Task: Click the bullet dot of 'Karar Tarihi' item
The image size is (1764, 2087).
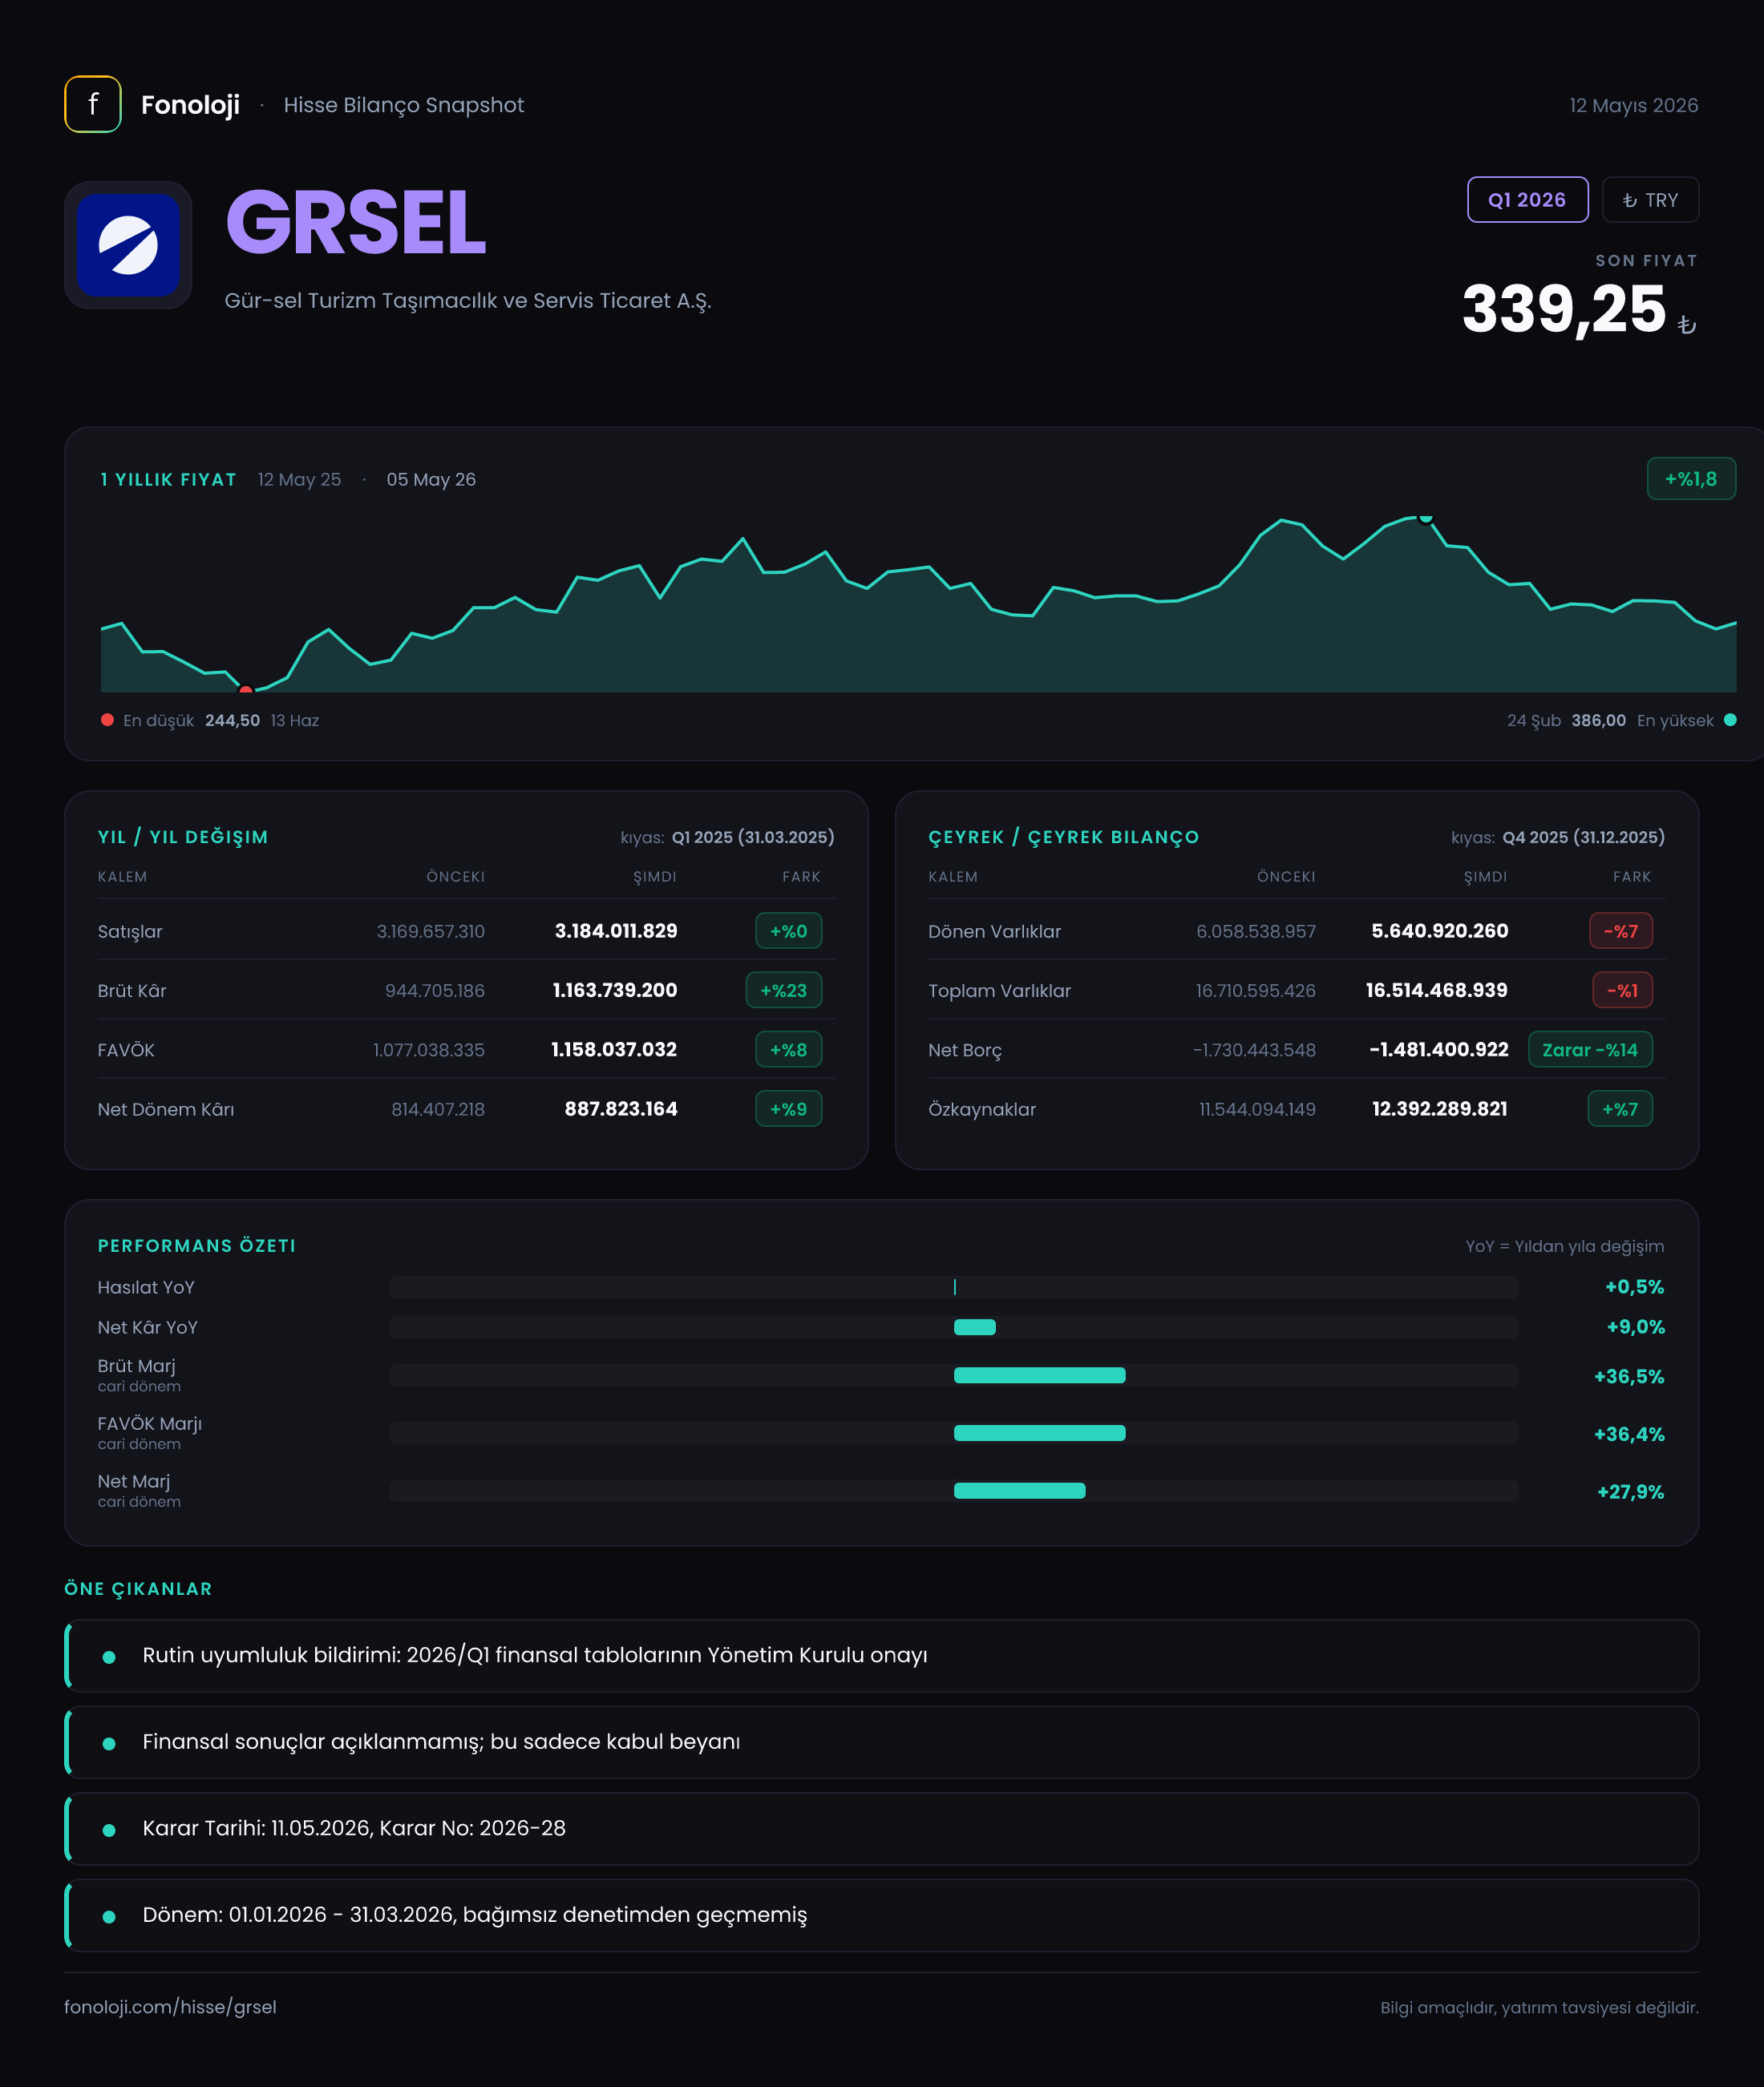Action: pos(109,1830)
